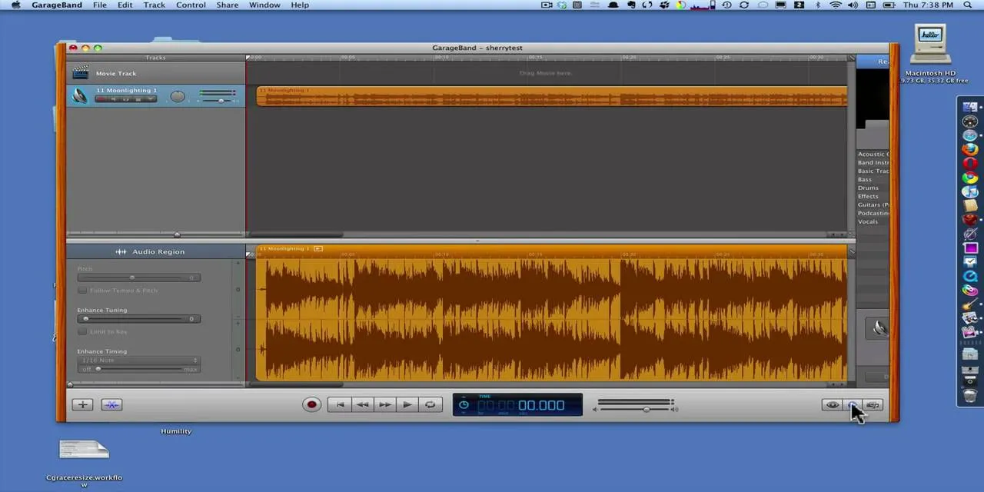Toggle the track editor scissors button
This screenshot has width=984, height=492.
[x=111, y=404]
